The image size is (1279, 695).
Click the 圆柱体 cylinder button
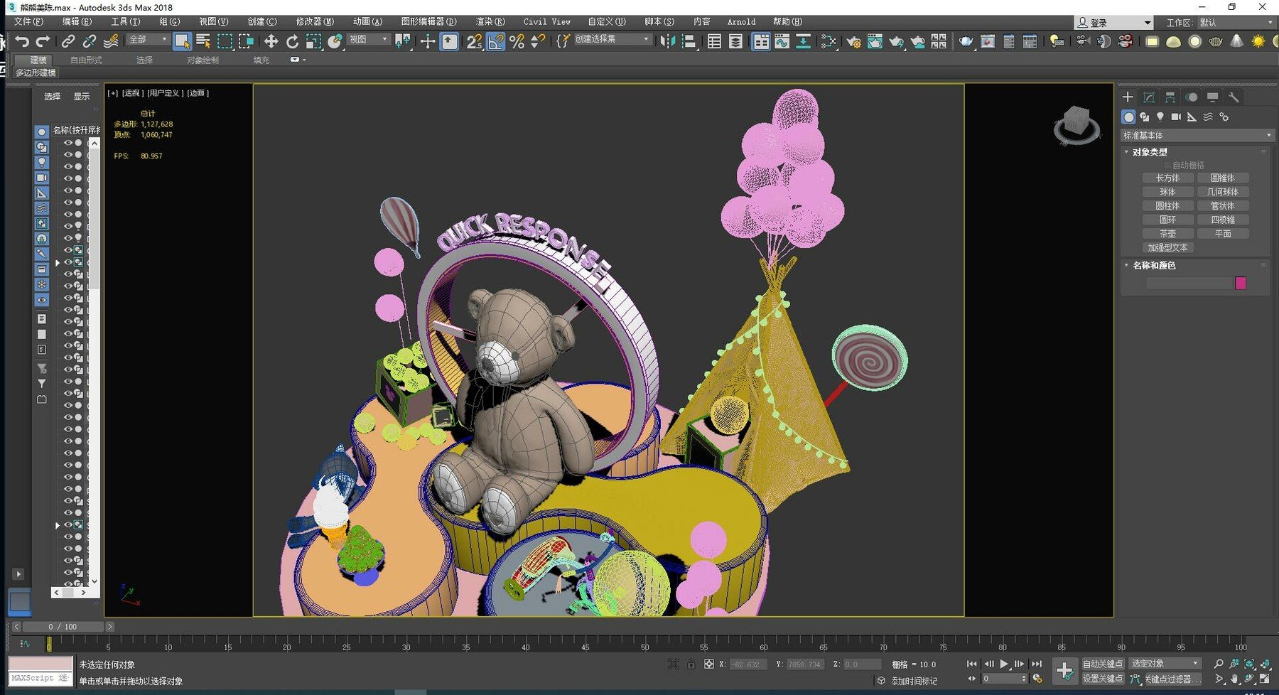1167,206
